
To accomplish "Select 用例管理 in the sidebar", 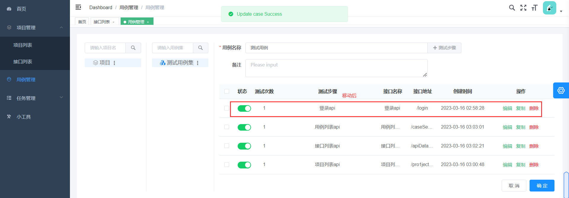I will 35,79.
